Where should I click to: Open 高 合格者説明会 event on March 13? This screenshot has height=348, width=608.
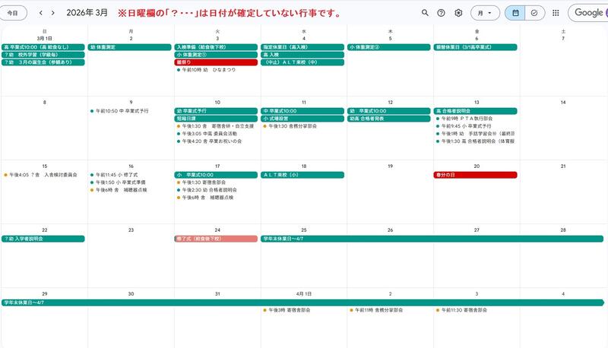[x=475, y=111]
